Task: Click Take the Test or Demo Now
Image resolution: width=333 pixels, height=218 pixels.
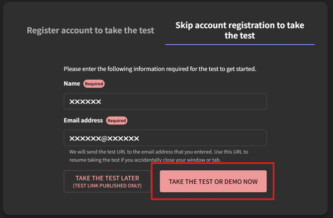Action: (x=213, y=182)
